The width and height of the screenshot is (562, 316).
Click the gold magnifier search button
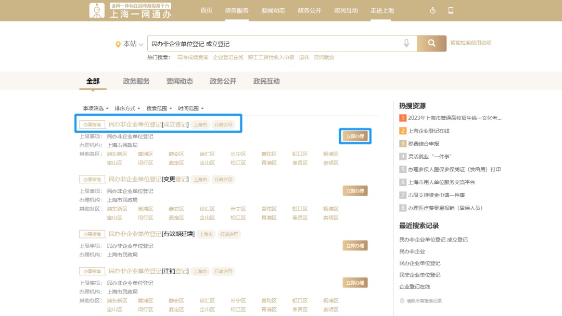(x=431, y=43)
